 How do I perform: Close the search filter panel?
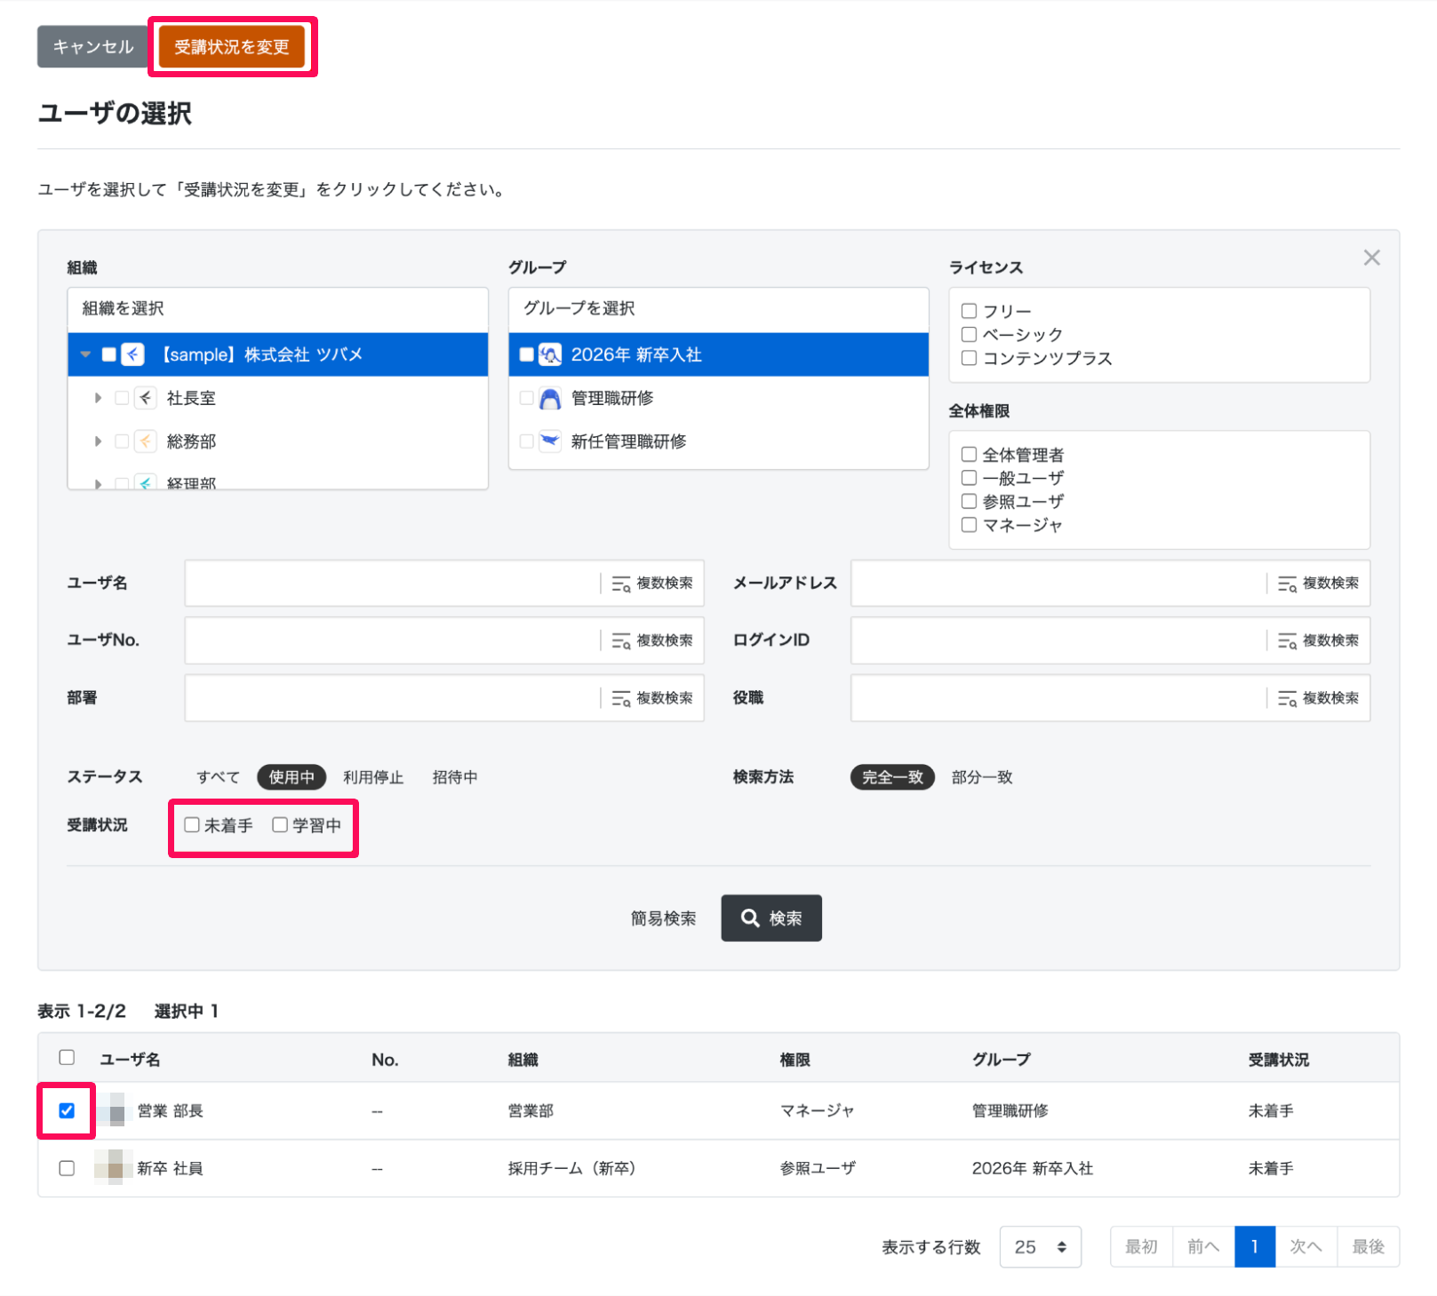1371,258
